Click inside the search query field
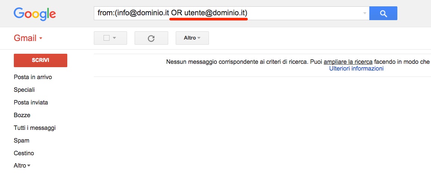The width and height of the screenshot is (431, 184). pyautogui.click(x=228, y=13)
